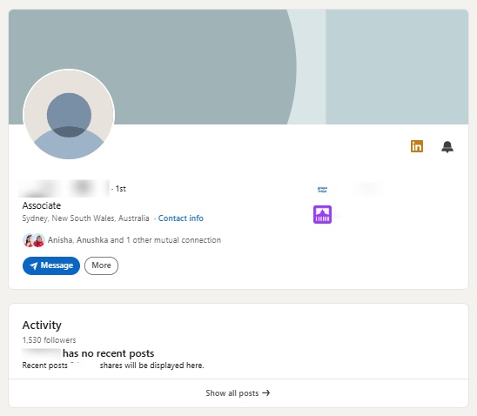Click the 1,530 followers text
Viewport: 477px width, 416px height.
tap(49, 340)
